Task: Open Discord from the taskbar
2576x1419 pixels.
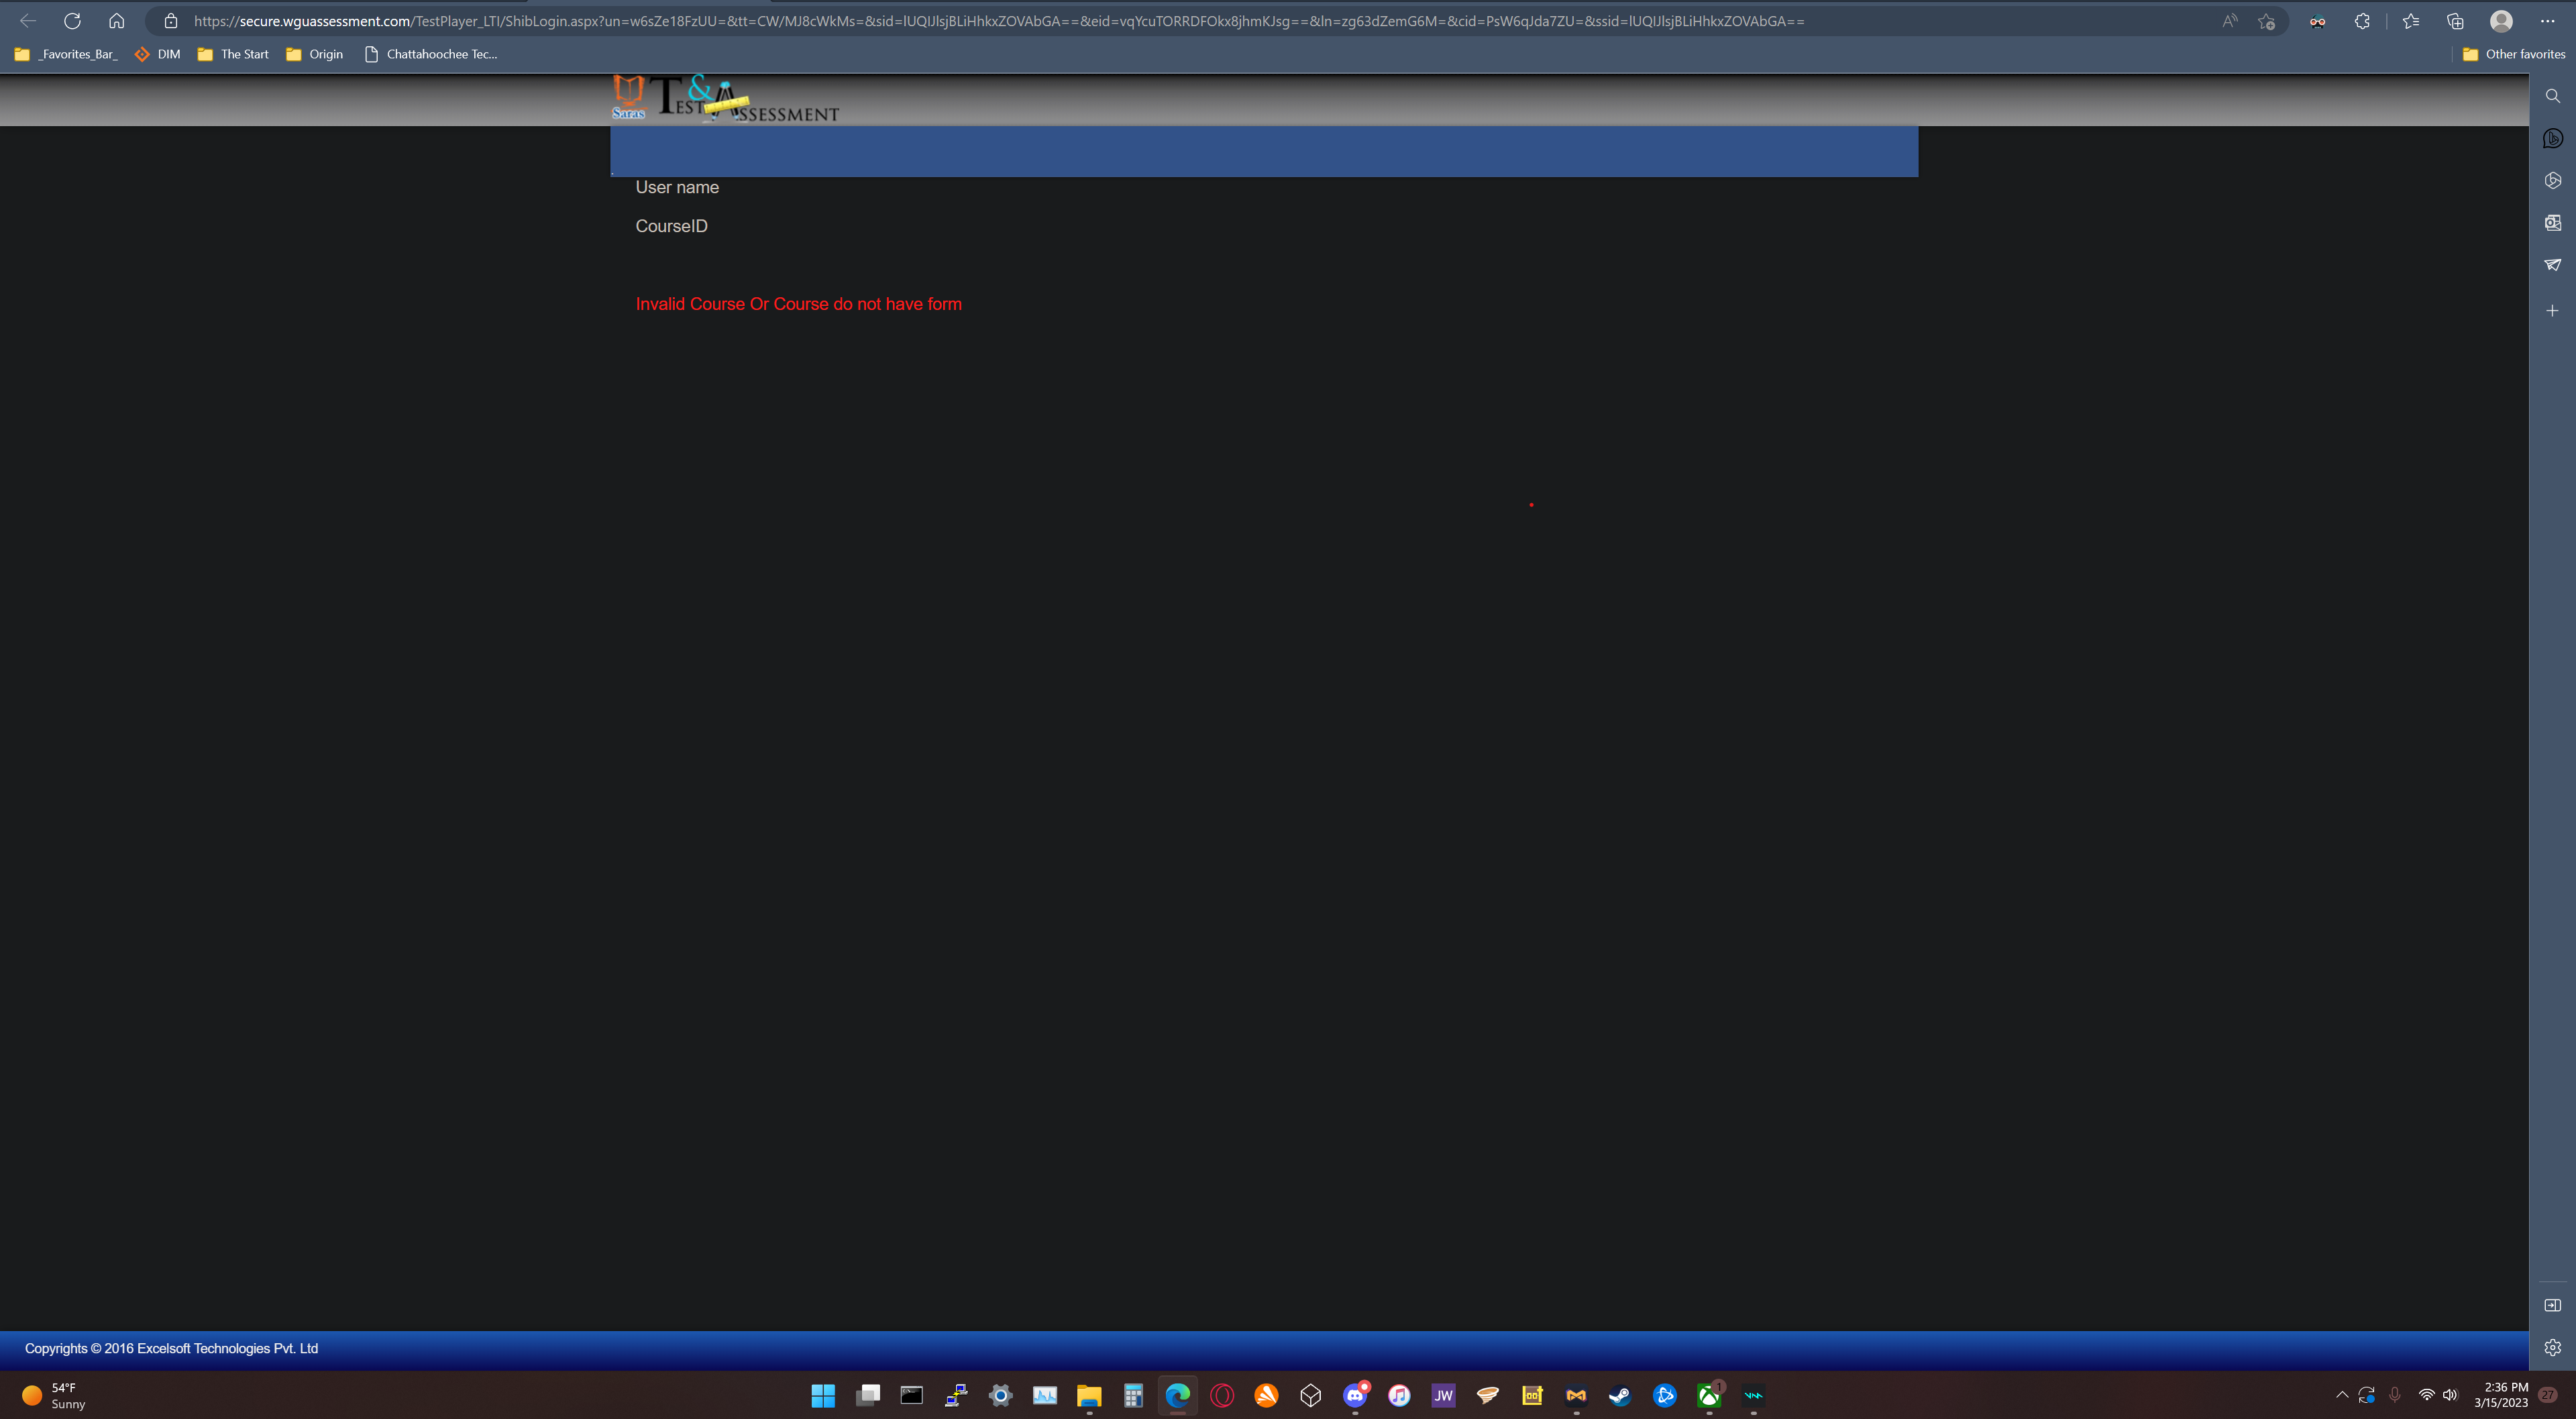Action: click(x=1355, y=1395)
